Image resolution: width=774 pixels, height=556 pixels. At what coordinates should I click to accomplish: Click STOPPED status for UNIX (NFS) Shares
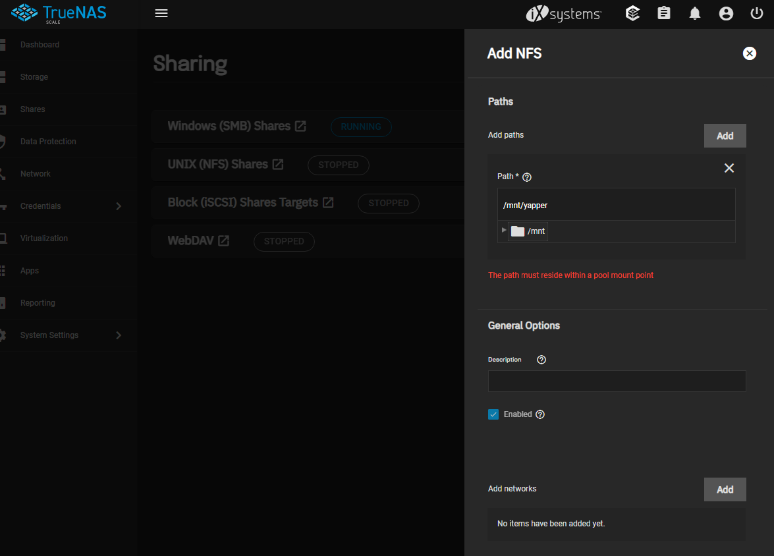pos(338,165)
